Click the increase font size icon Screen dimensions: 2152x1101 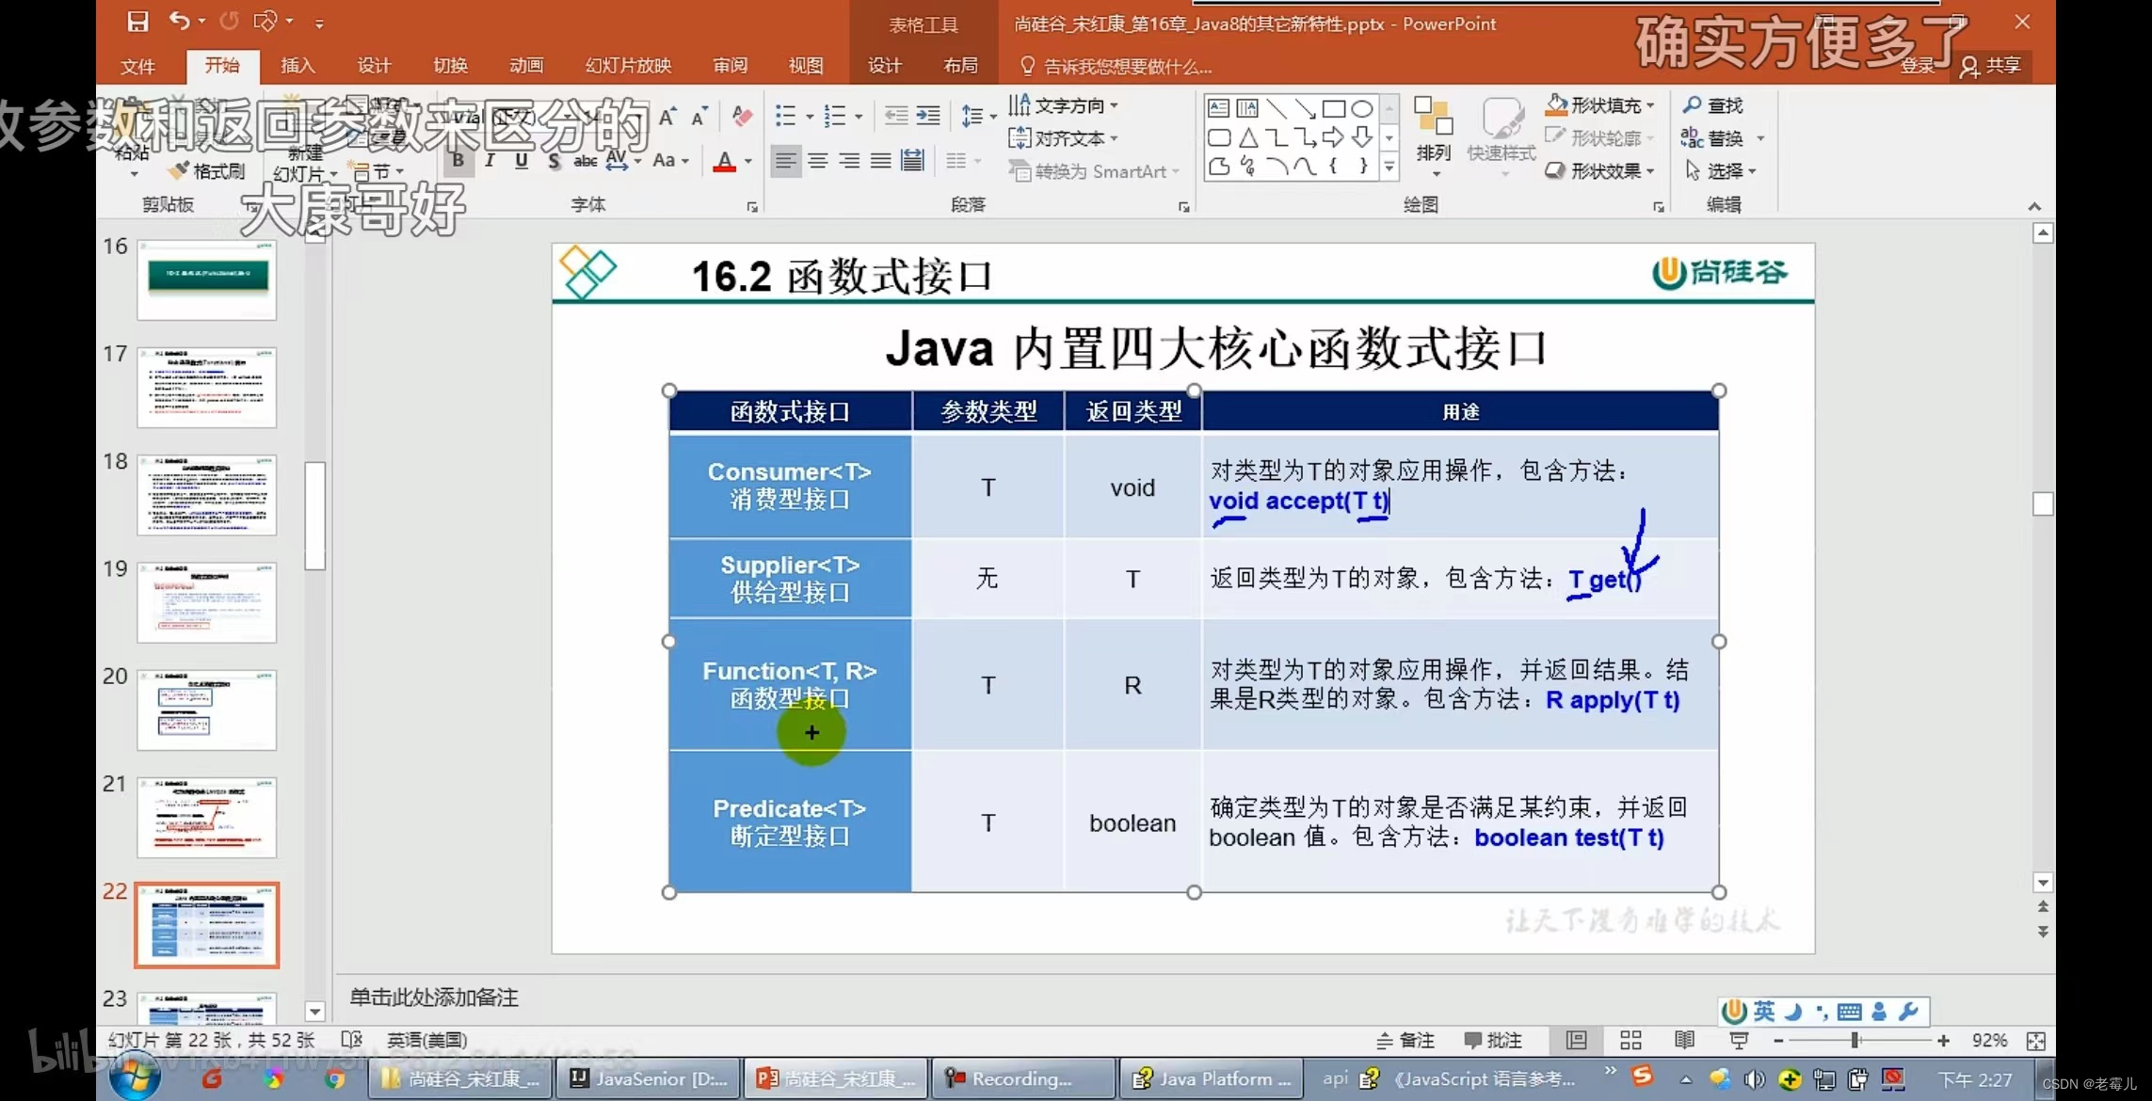(667, 117)
